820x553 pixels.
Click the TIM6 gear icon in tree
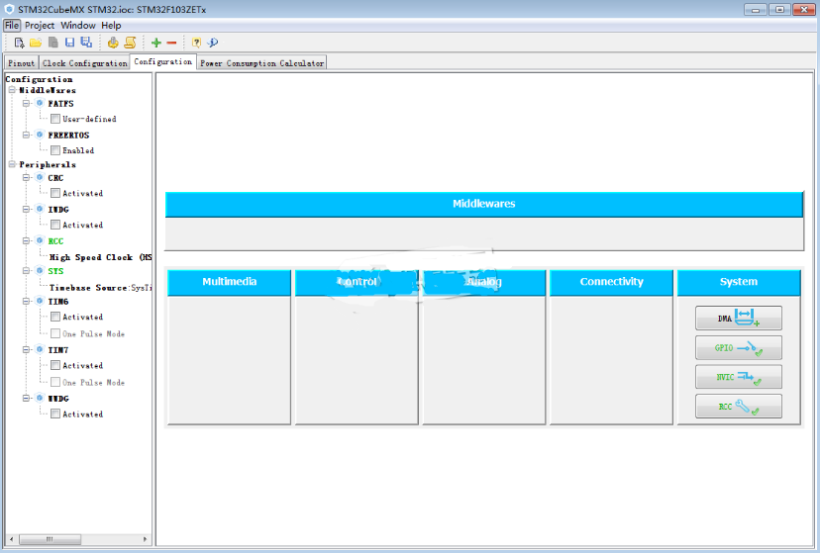[40, 301]
